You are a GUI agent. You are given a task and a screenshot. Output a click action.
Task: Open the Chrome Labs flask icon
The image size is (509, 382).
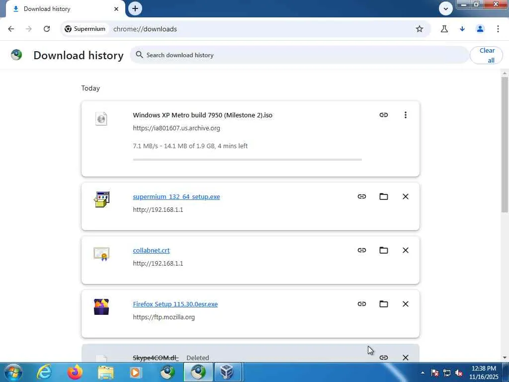tap(444, 29)
